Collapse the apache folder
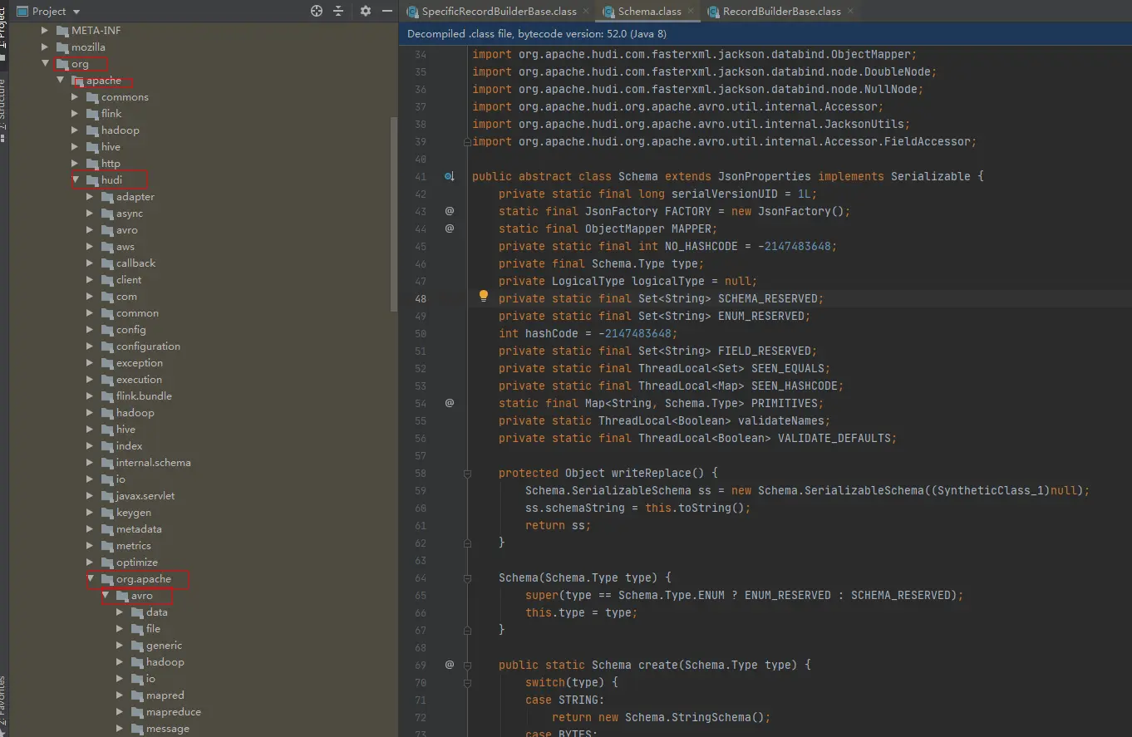Viewport: 1132px width, 737px height. pyautogui.click(x=61, y=81)
